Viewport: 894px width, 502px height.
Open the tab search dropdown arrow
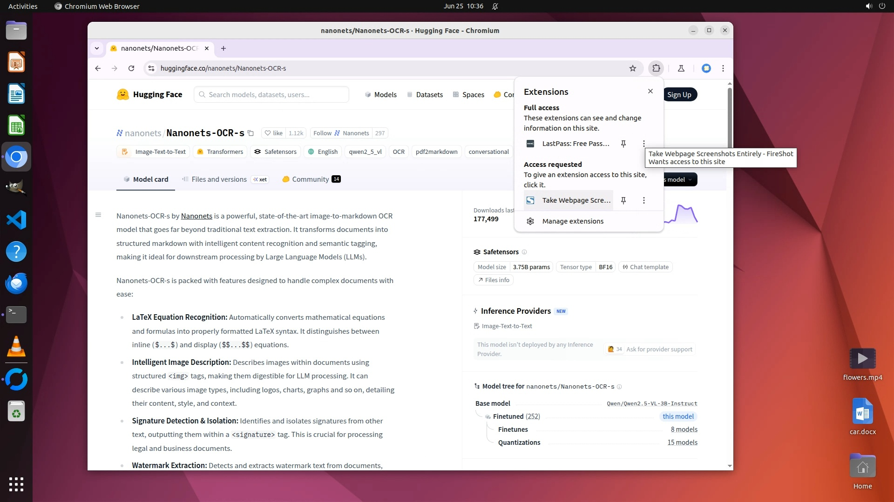coord(96,48)
